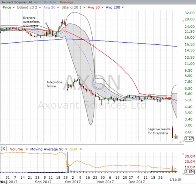Click the 5.10 price axis label

coord(189,100)
